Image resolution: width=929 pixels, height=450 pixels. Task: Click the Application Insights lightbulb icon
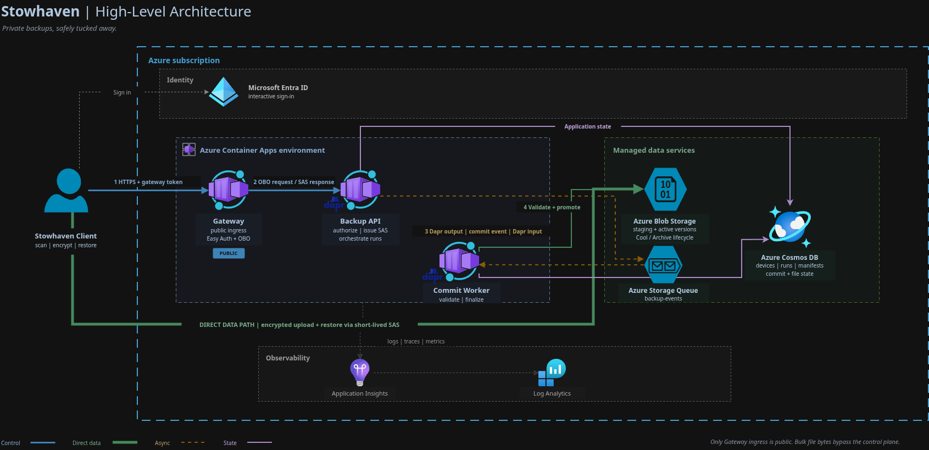[x=360, y=372]
